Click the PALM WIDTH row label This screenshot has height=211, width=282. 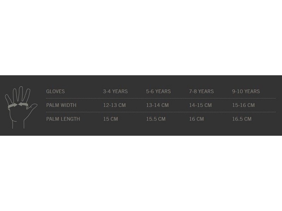61,105
